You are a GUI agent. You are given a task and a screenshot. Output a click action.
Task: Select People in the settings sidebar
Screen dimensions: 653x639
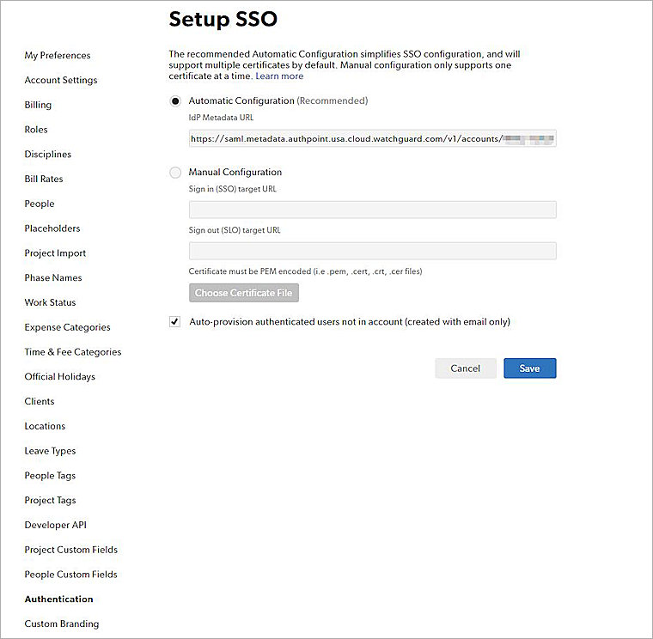(40, 204)
